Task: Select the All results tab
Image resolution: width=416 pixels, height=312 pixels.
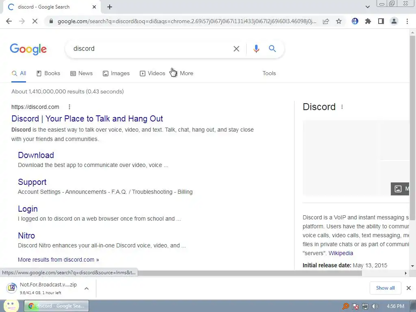Action: pos(19,73)
